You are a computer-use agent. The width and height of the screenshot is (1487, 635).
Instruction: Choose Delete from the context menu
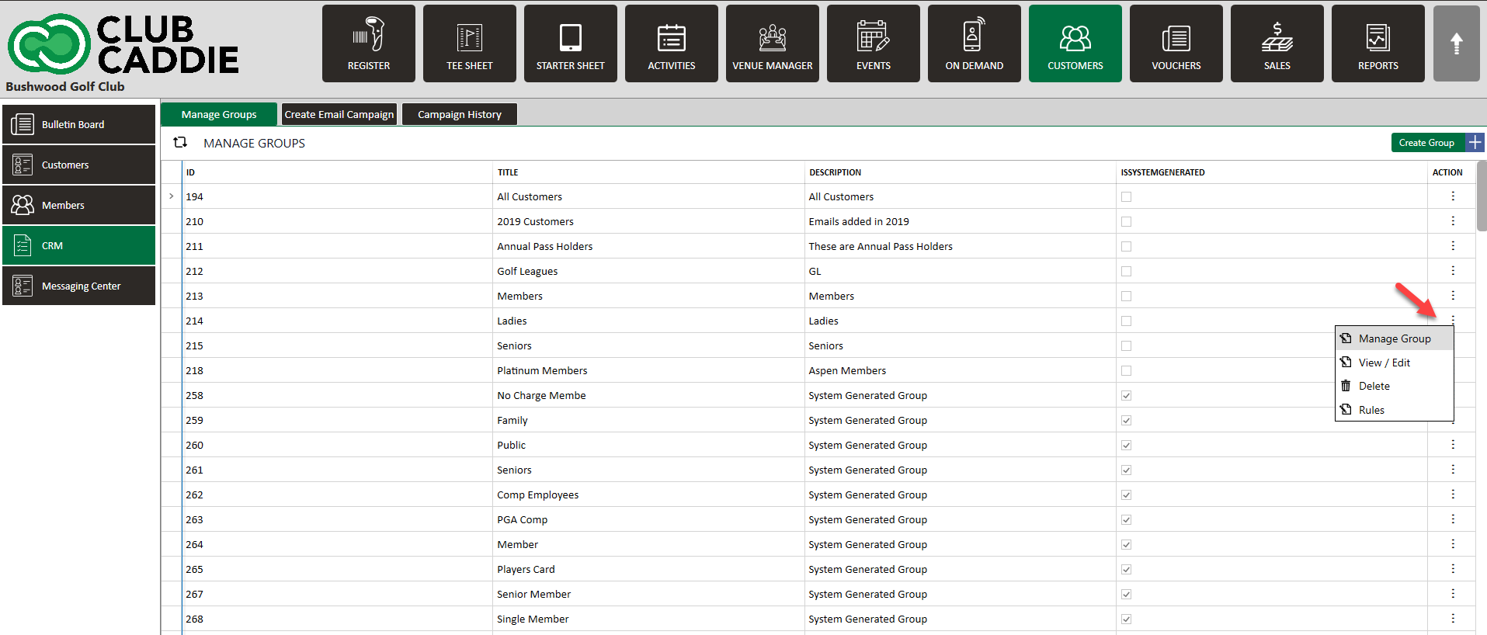[x=1374, y=386]
